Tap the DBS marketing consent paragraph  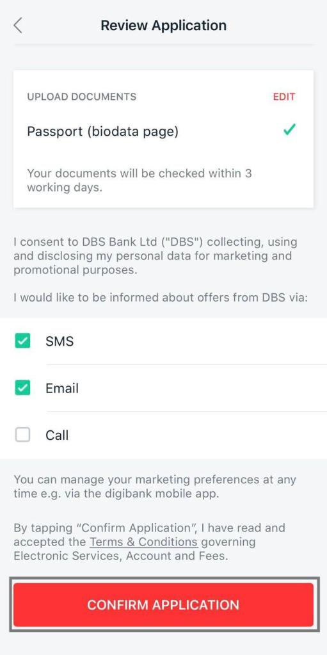point(156,255)
